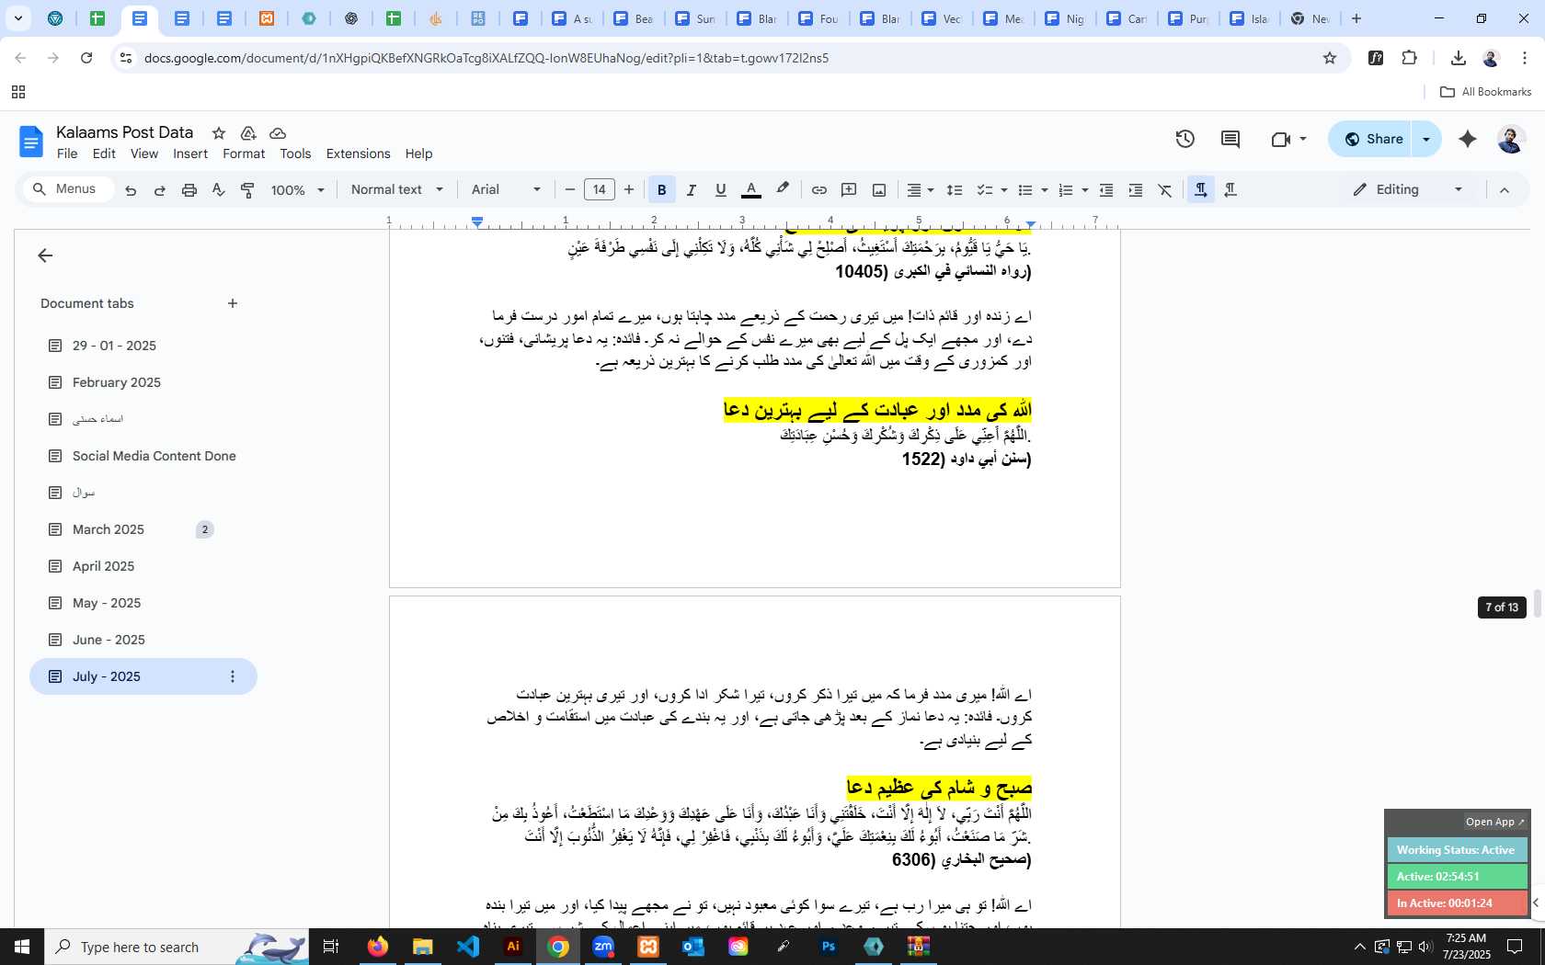1545x965 pixels.
Task: Click the Share button
Action: pos(1372,139)
